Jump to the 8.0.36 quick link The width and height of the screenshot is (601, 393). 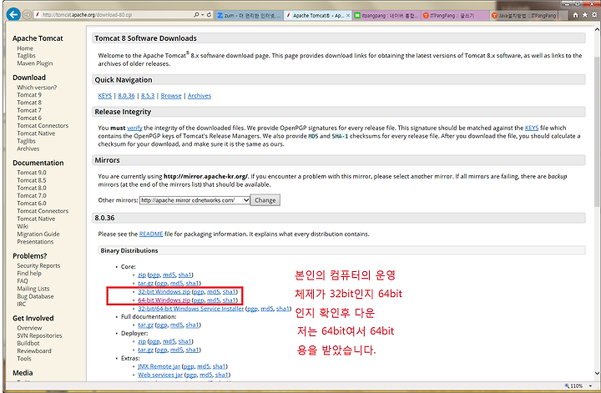tap(126, 96)
